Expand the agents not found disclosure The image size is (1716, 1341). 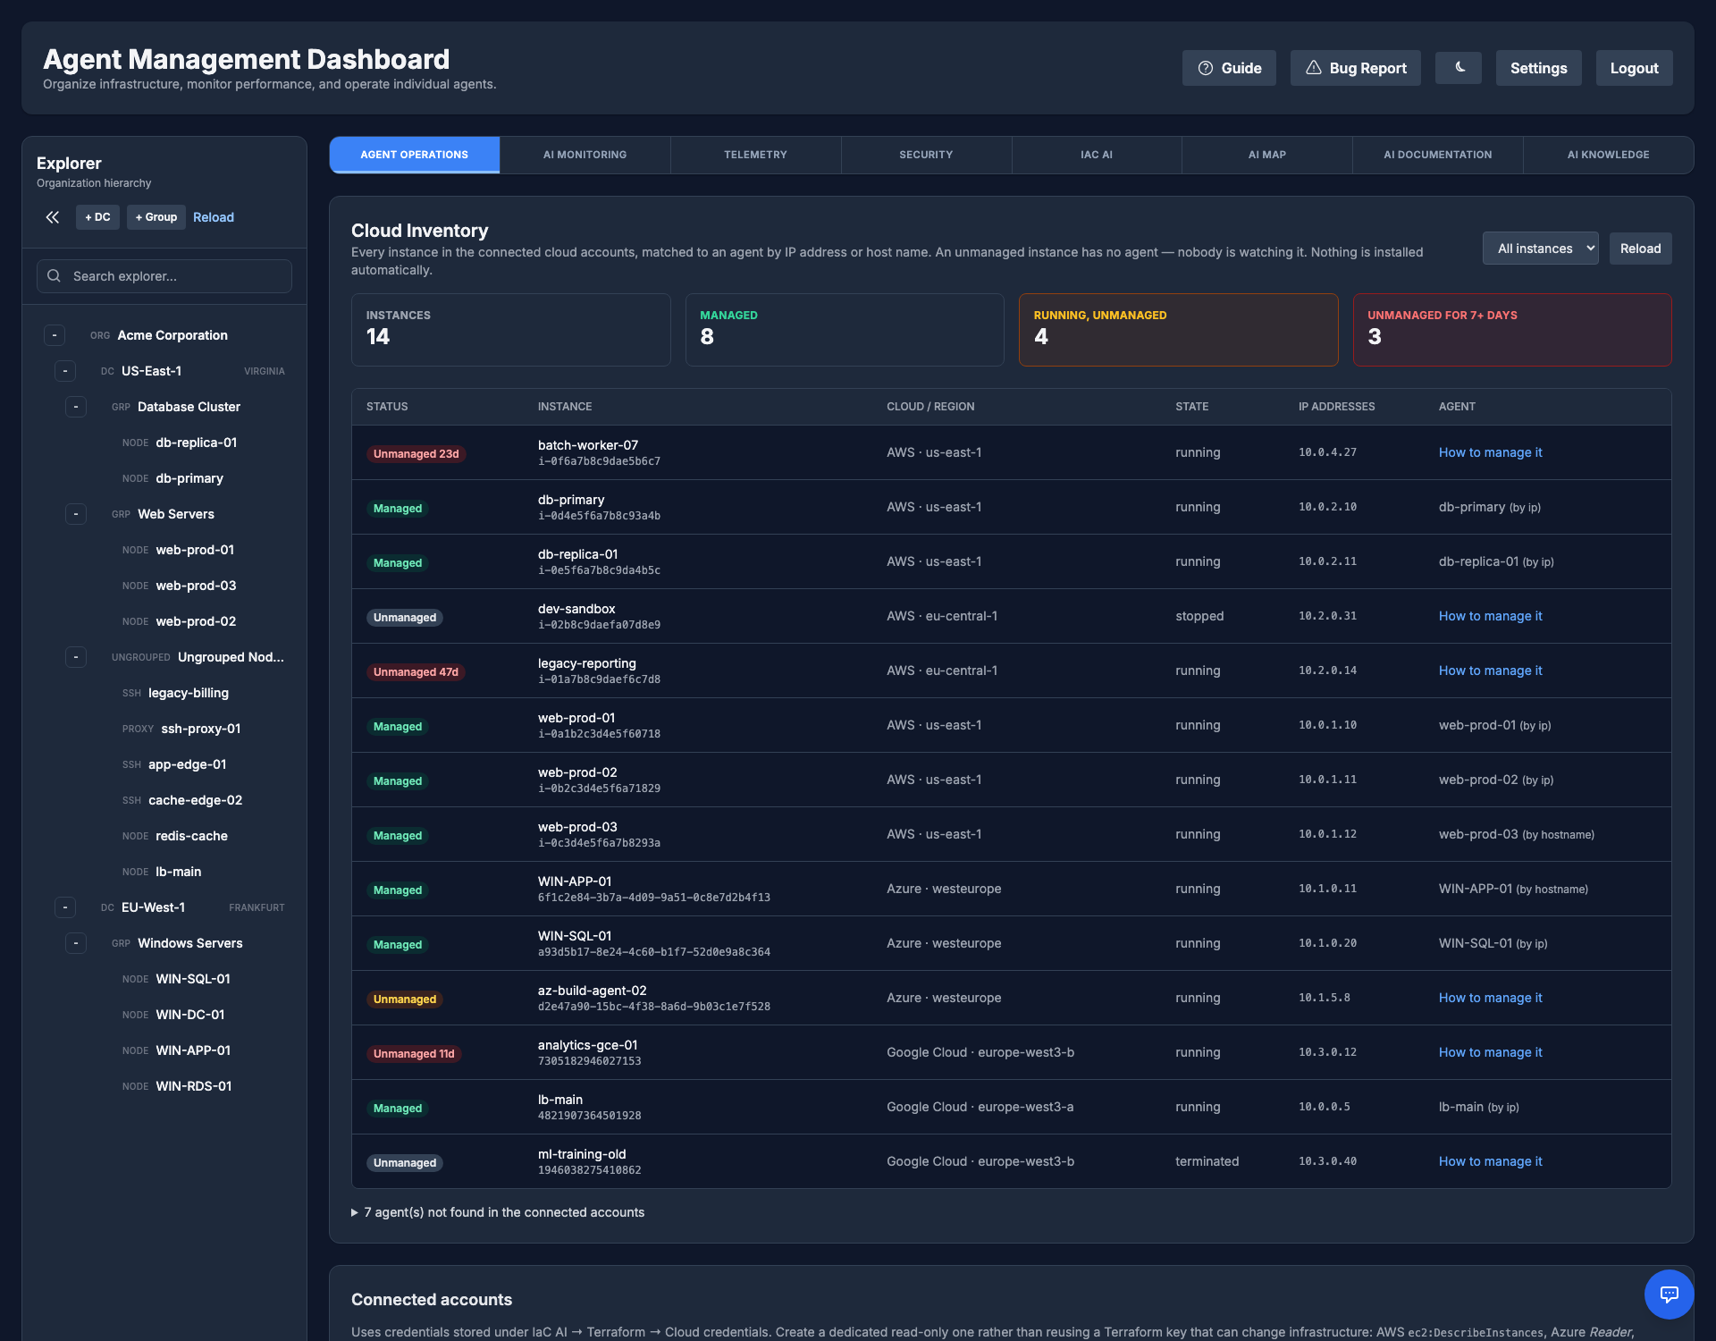[498, 1212]
